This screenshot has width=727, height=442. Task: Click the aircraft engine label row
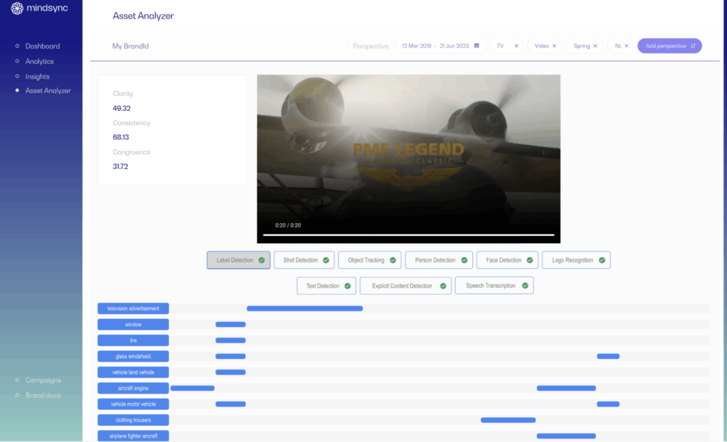coord(133,389)
